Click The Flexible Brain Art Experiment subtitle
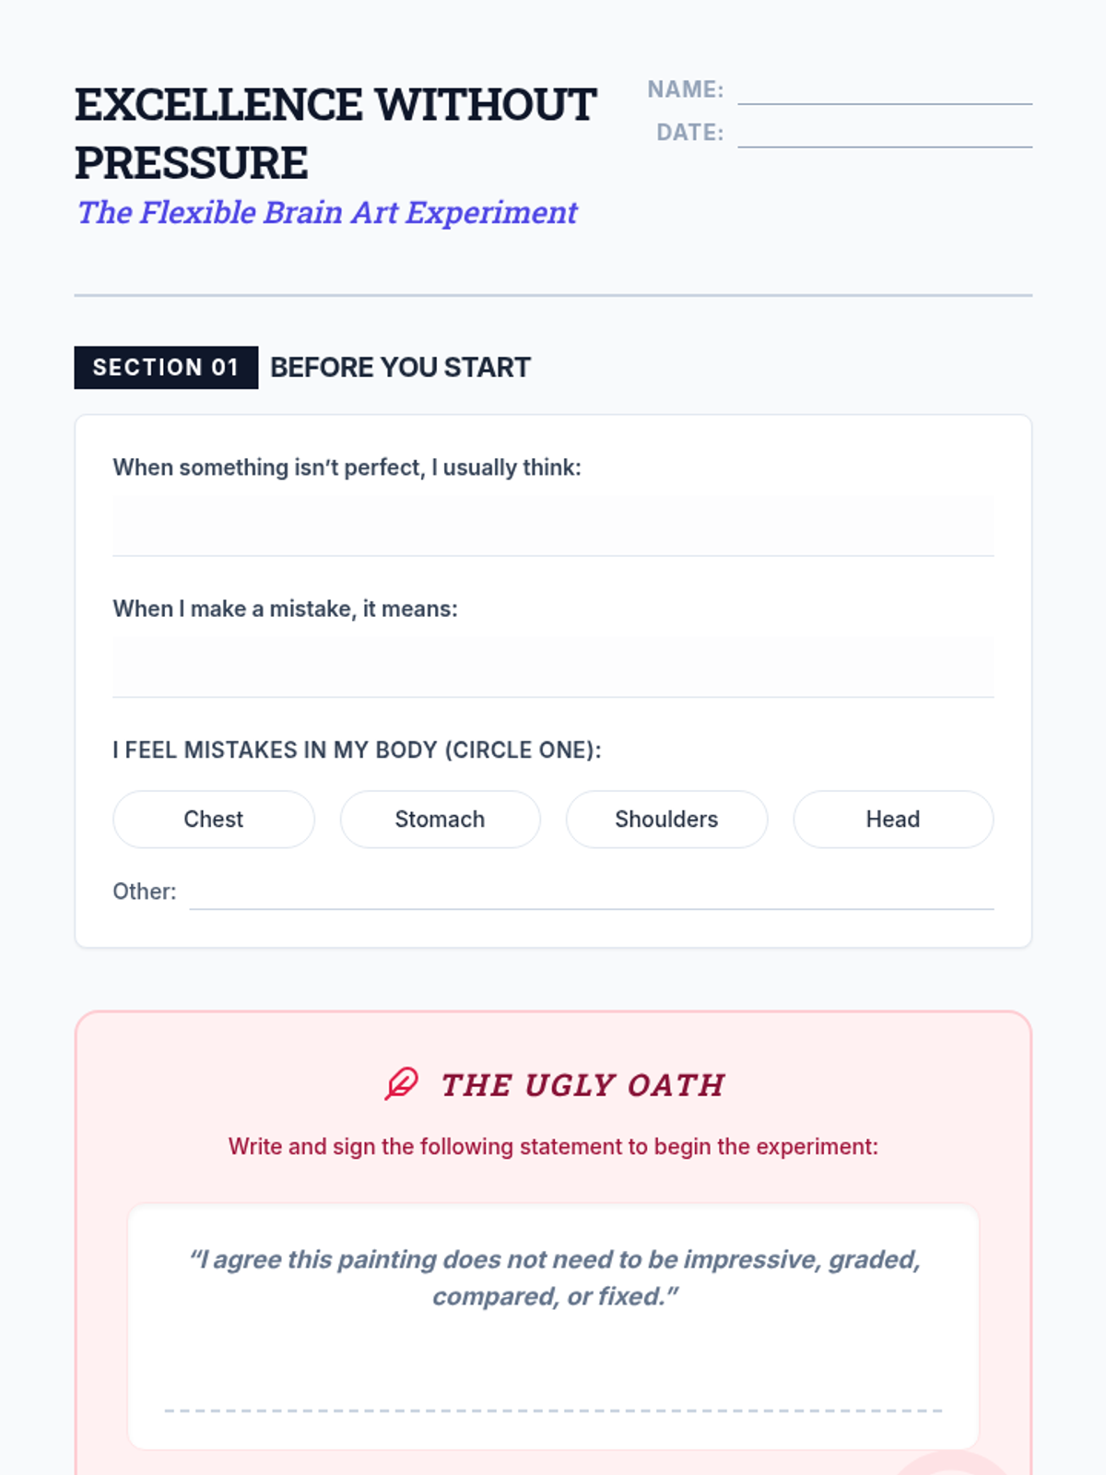 click(327, 212)
